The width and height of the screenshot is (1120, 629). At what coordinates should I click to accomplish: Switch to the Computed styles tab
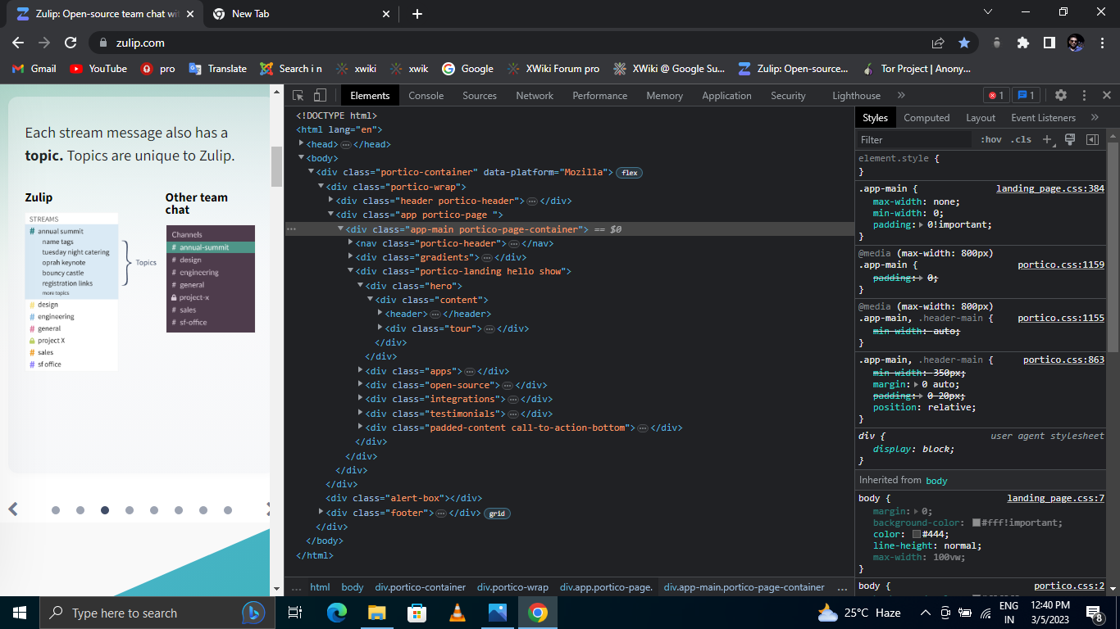click(927, 117)
